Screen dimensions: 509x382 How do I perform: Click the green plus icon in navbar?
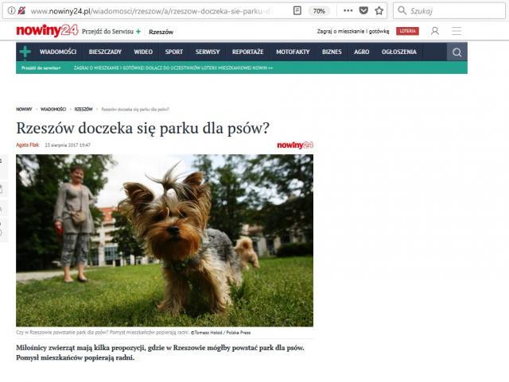tap(25, 52)
